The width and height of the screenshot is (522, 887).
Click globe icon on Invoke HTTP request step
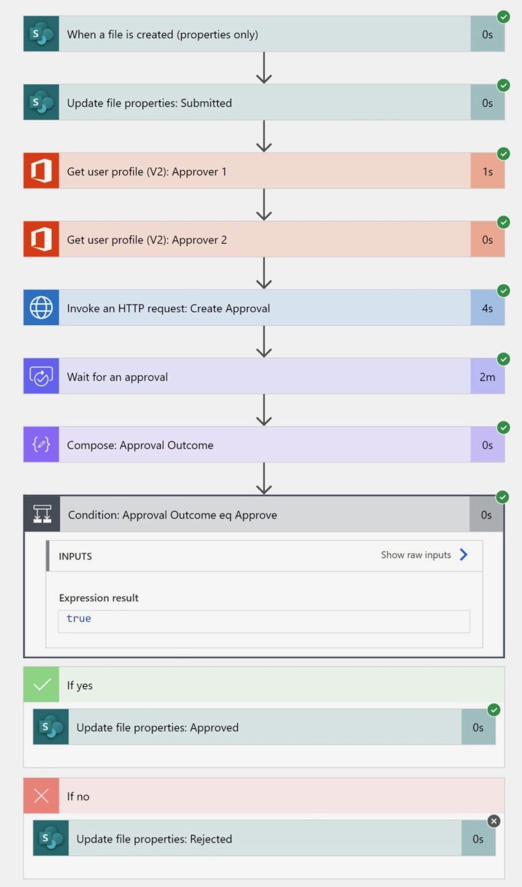click(x=41, y=308)
